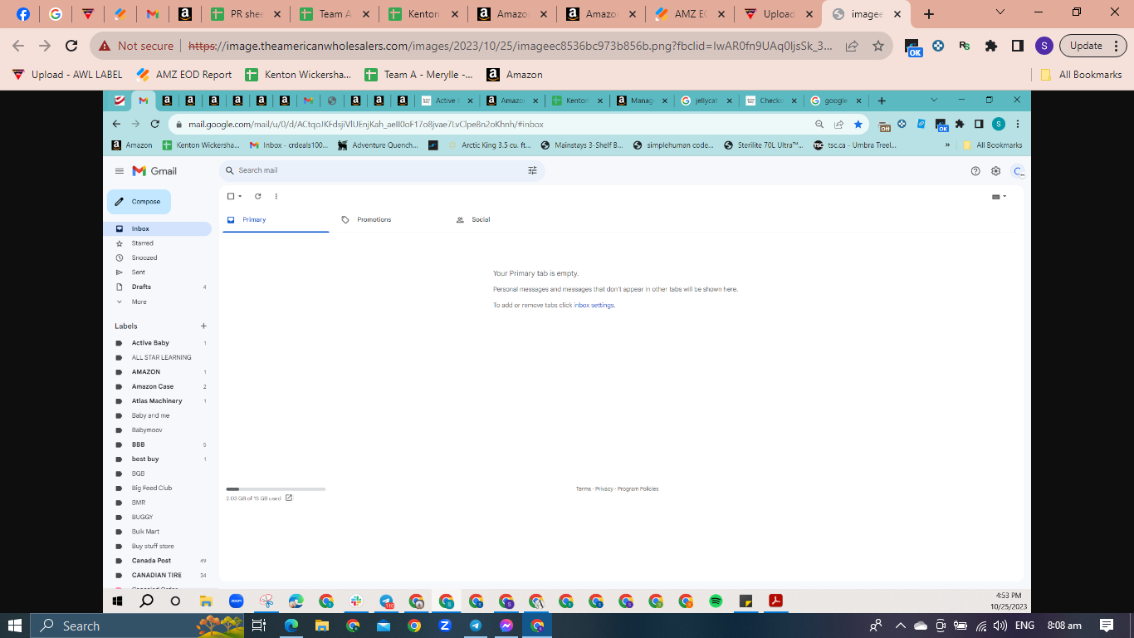The width and height of the screenshot is (1134, 638).
Task: Share this page from outer address bar
Action: pos(852,47)
